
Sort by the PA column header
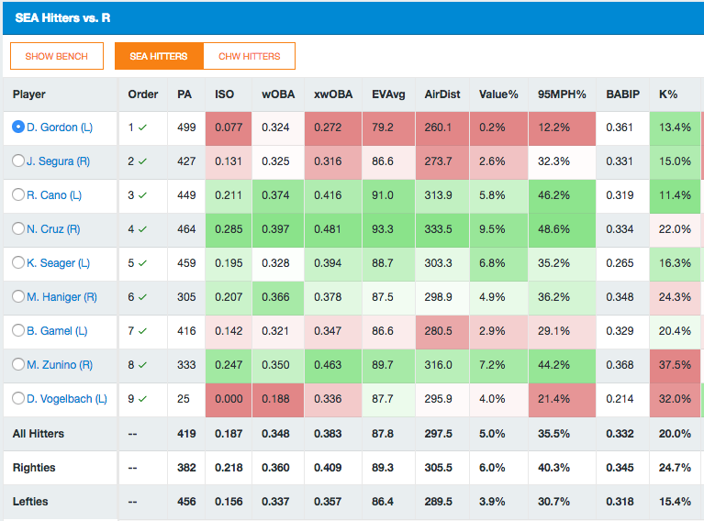click(184, 94)
